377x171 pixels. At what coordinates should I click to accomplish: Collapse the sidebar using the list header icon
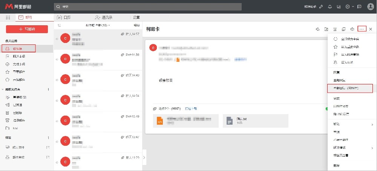point(59,25)
